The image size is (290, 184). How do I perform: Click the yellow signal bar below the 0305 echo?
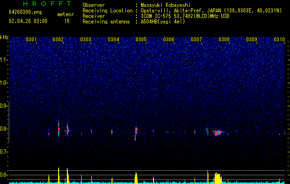point(136,178)
